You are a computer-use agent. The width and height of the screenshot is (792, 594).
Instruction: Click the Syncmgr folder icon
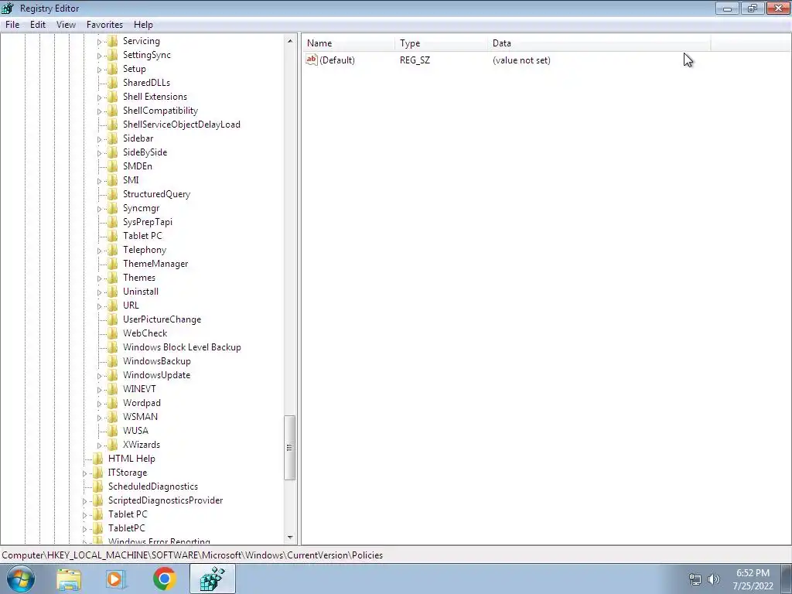tap(113, 208)
